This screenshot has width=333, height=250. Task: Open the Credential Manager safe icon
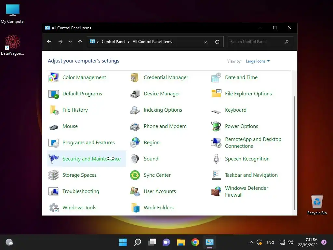pyautogui.click(x=135, y=77)
